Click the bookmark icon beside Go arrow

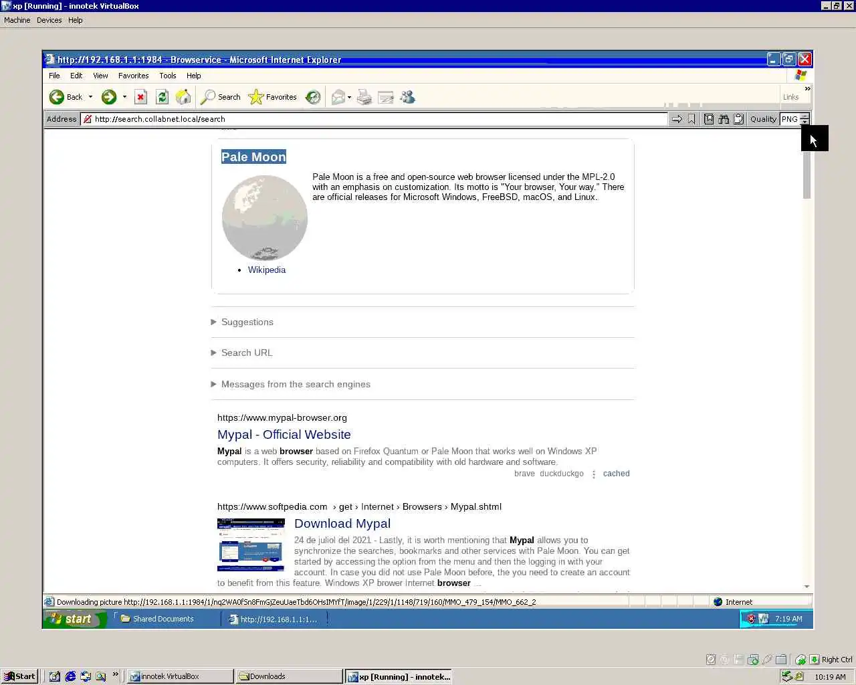(691, 119)
